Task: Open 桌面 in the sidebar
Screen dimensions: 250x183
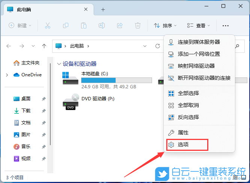Action: tap(22, 99)
